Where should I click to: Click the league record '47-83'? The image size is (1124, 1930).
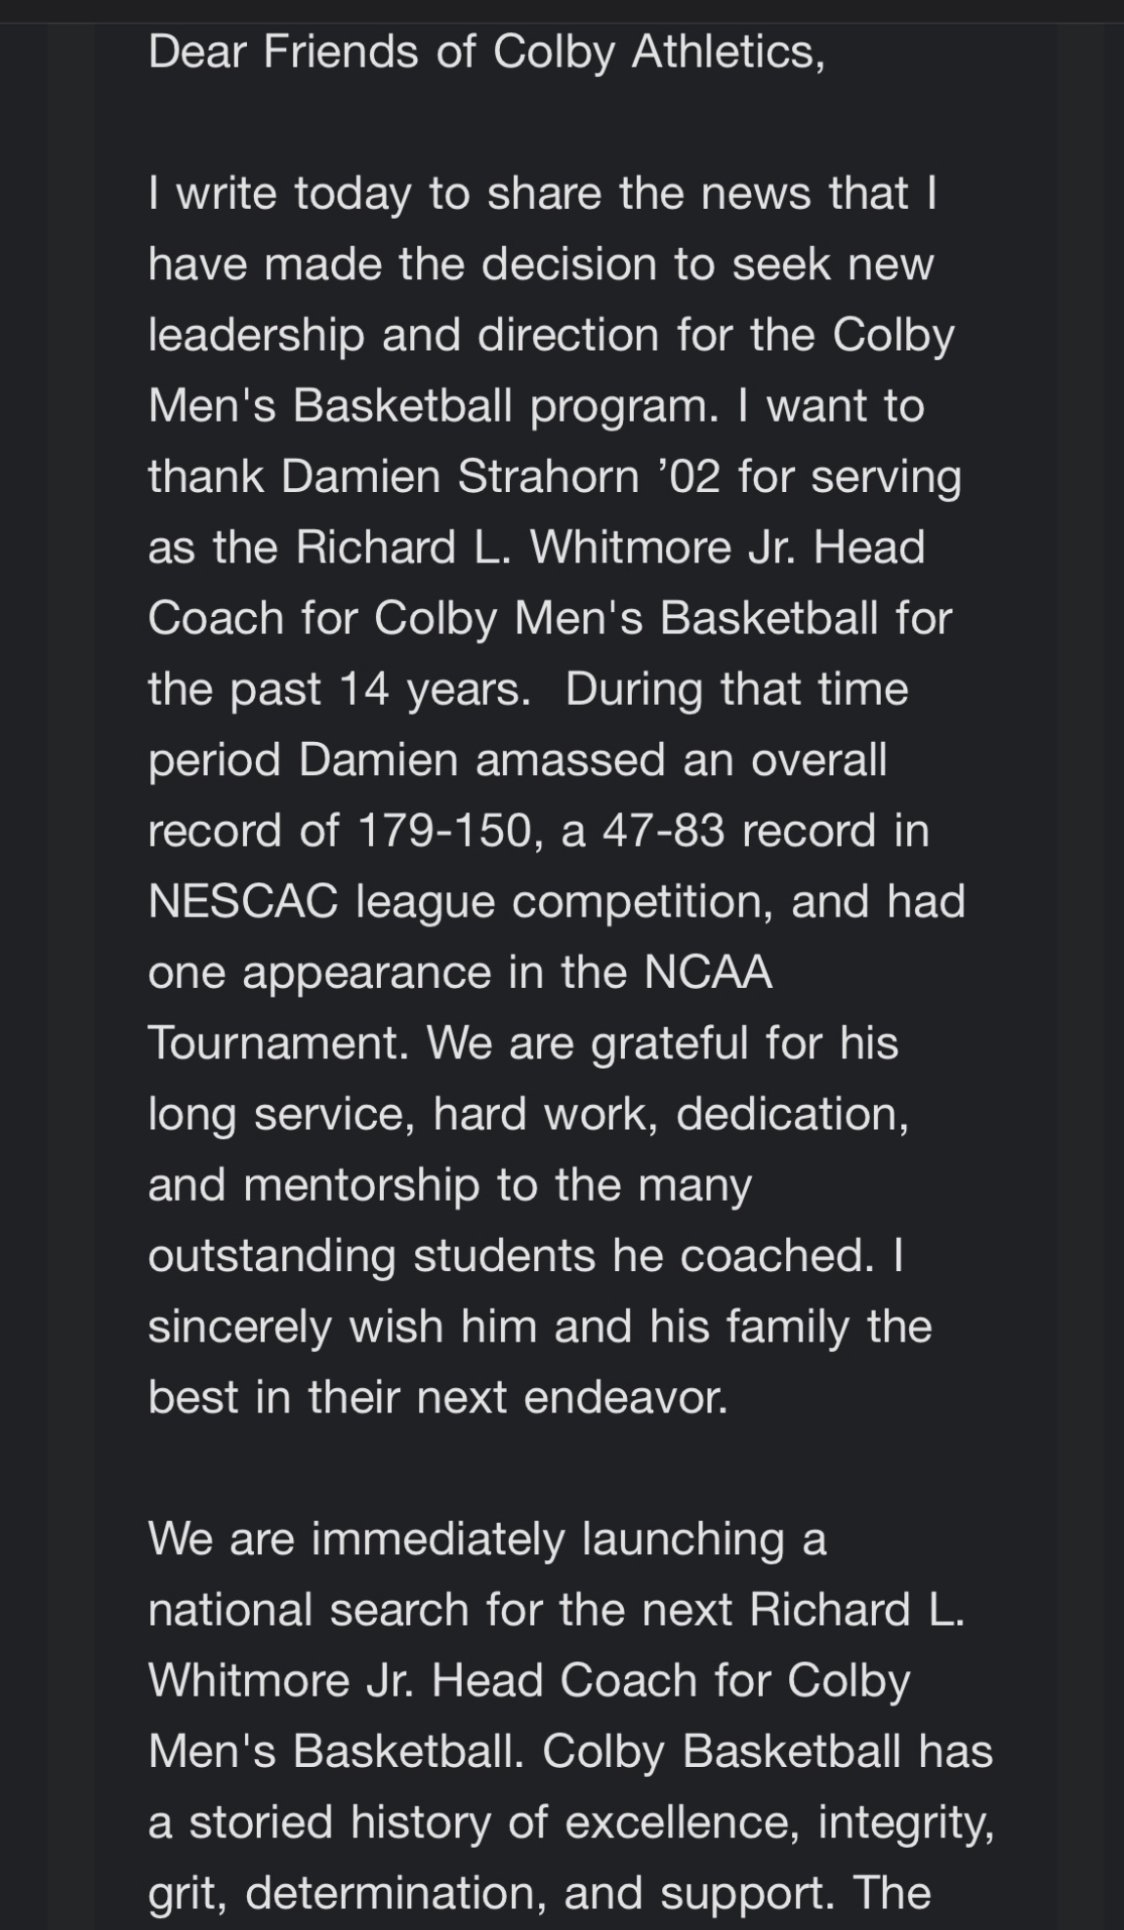[x=663, y=831]
